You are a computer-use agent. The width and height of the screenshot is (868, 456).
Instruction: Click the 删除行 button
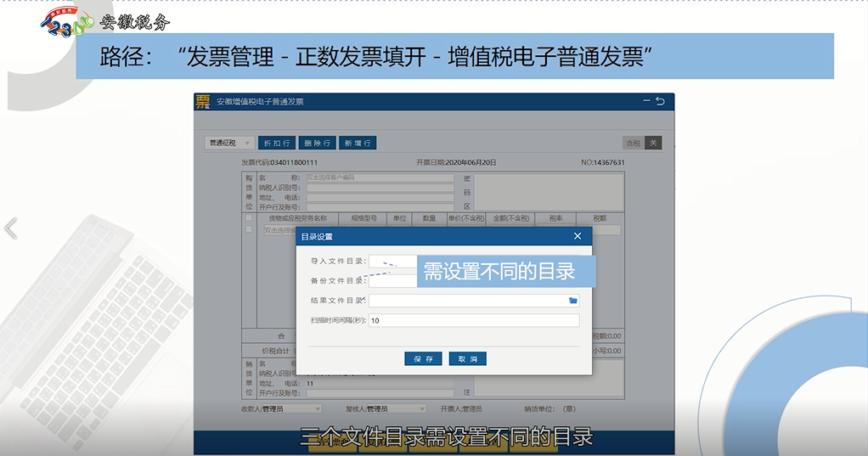click(317, 143)
